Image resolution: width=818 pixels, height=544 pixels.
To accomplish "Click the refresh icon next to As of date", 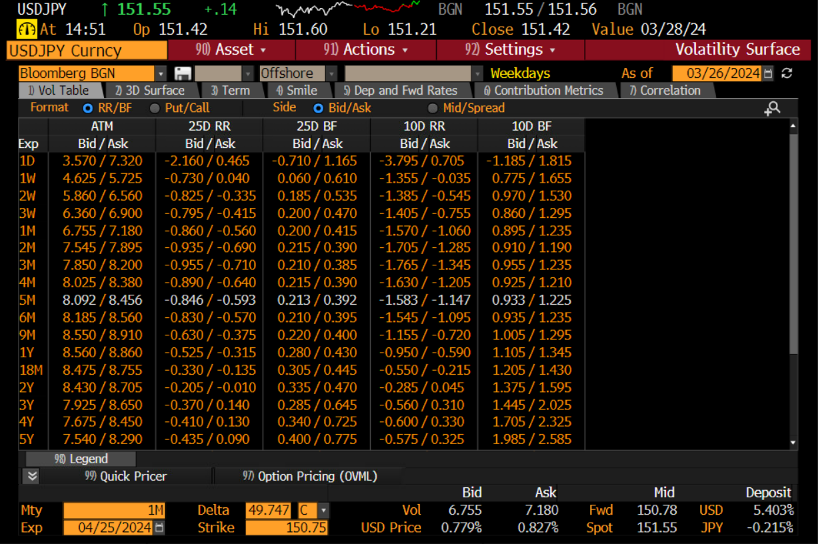I will click(787, 73).
